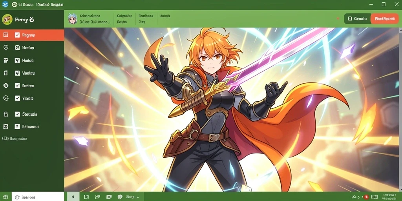This screenshot has width=402, height=201.
Task: Click the map pin icon beside Banisa
Action: (5, 48)
